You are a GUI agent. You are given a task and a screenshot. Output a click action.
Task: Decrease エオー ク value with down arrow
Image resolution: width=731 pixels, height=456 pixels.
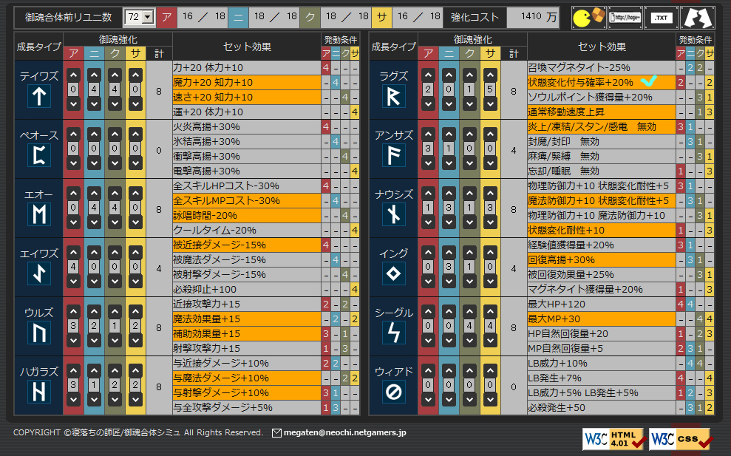(x=115, y=222)
